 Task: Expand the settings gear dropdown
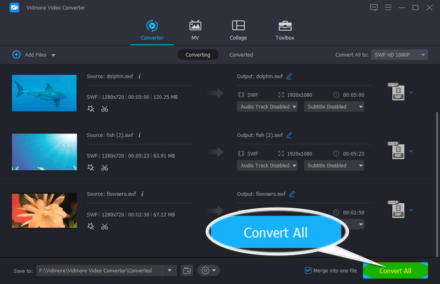point(208,270)
